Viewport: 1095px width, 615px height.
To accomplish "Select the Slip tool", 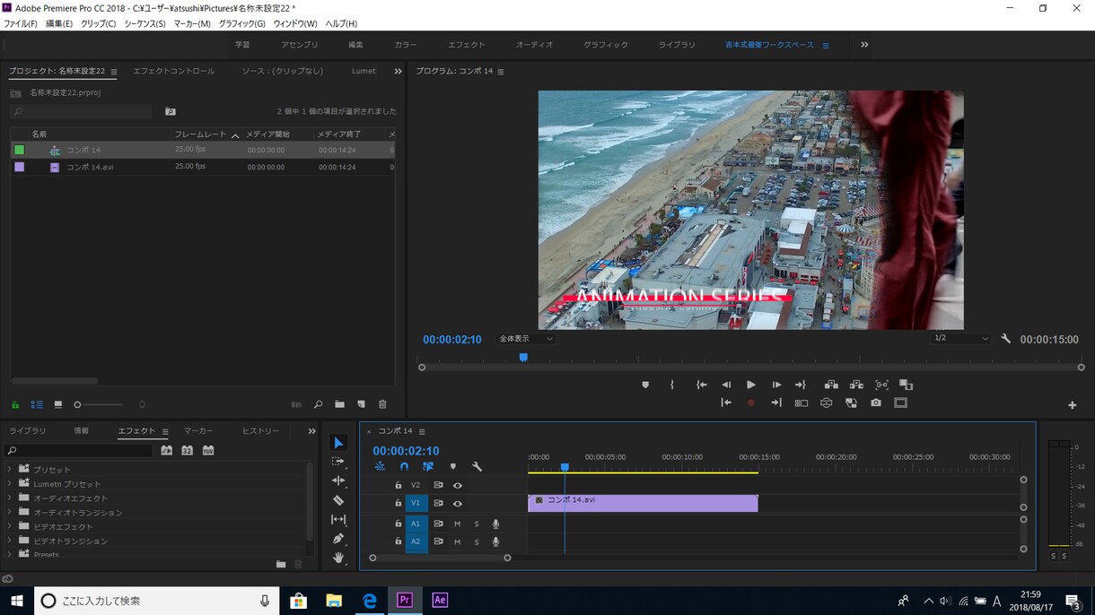I will click(x=338, y=519).
